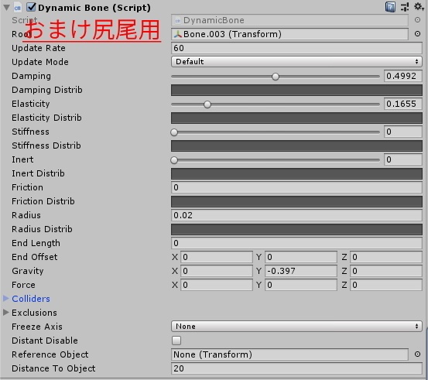Image resolution: width=428 pixels, height=380 pixels.
Task: Click the End Offset Y field
Action: click(x=301, y=257)
